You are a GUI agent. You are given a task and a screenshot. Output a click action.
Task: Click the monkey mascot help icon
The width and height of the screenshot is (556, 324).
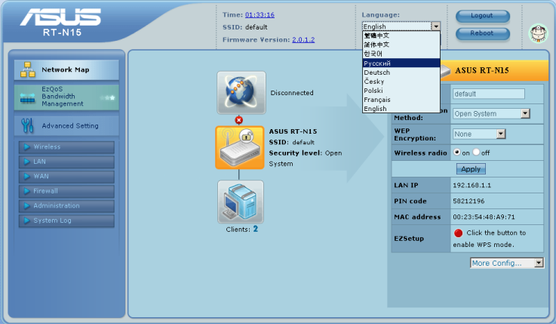[538, 34]
